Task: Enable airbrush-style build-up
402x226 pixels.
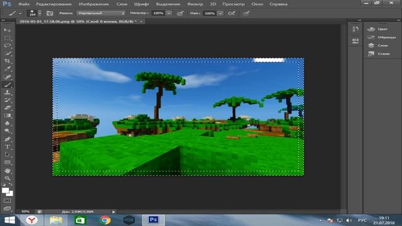Action: click(232, 13)
